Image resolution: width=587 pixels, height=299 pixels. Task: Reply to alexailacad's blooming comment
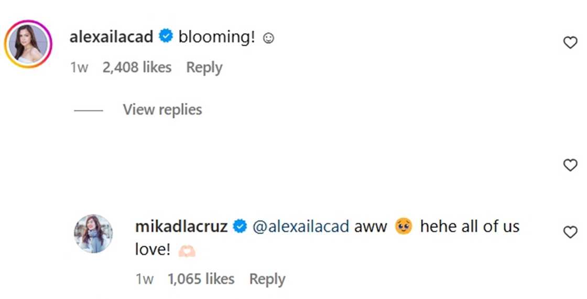pyautogui.click(x=204, y=68)
